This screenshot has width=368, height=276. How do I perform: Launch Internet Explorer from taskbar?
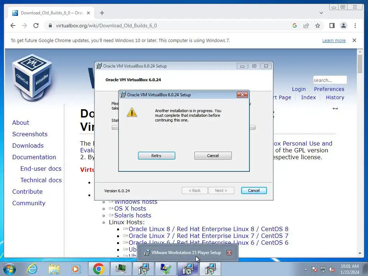tap(32, 269)
